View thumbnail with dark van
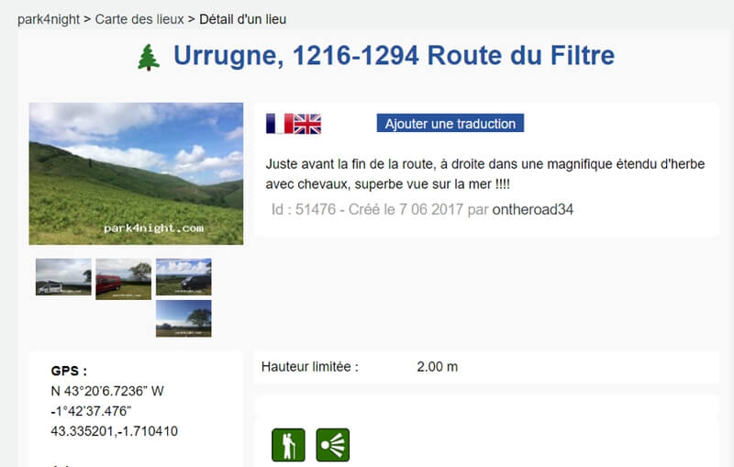This screenshot has width=734, height=467. [183, 277]
